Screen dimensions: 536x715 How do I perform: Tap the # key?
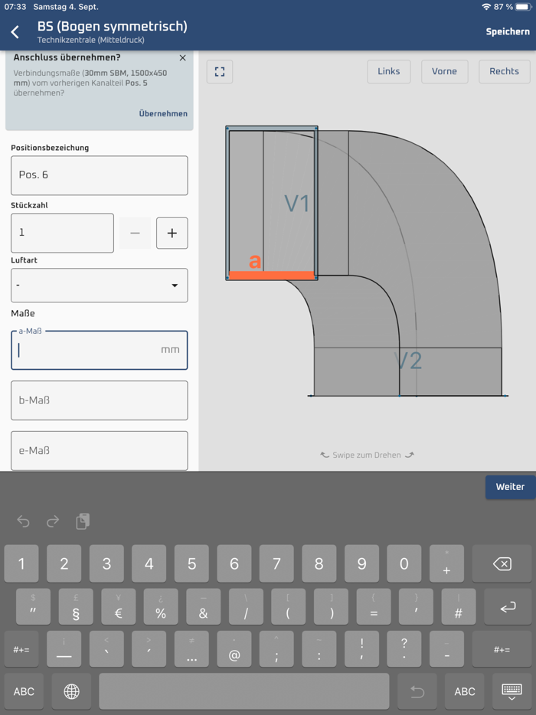pyautogui.click(x=459, y=607)
